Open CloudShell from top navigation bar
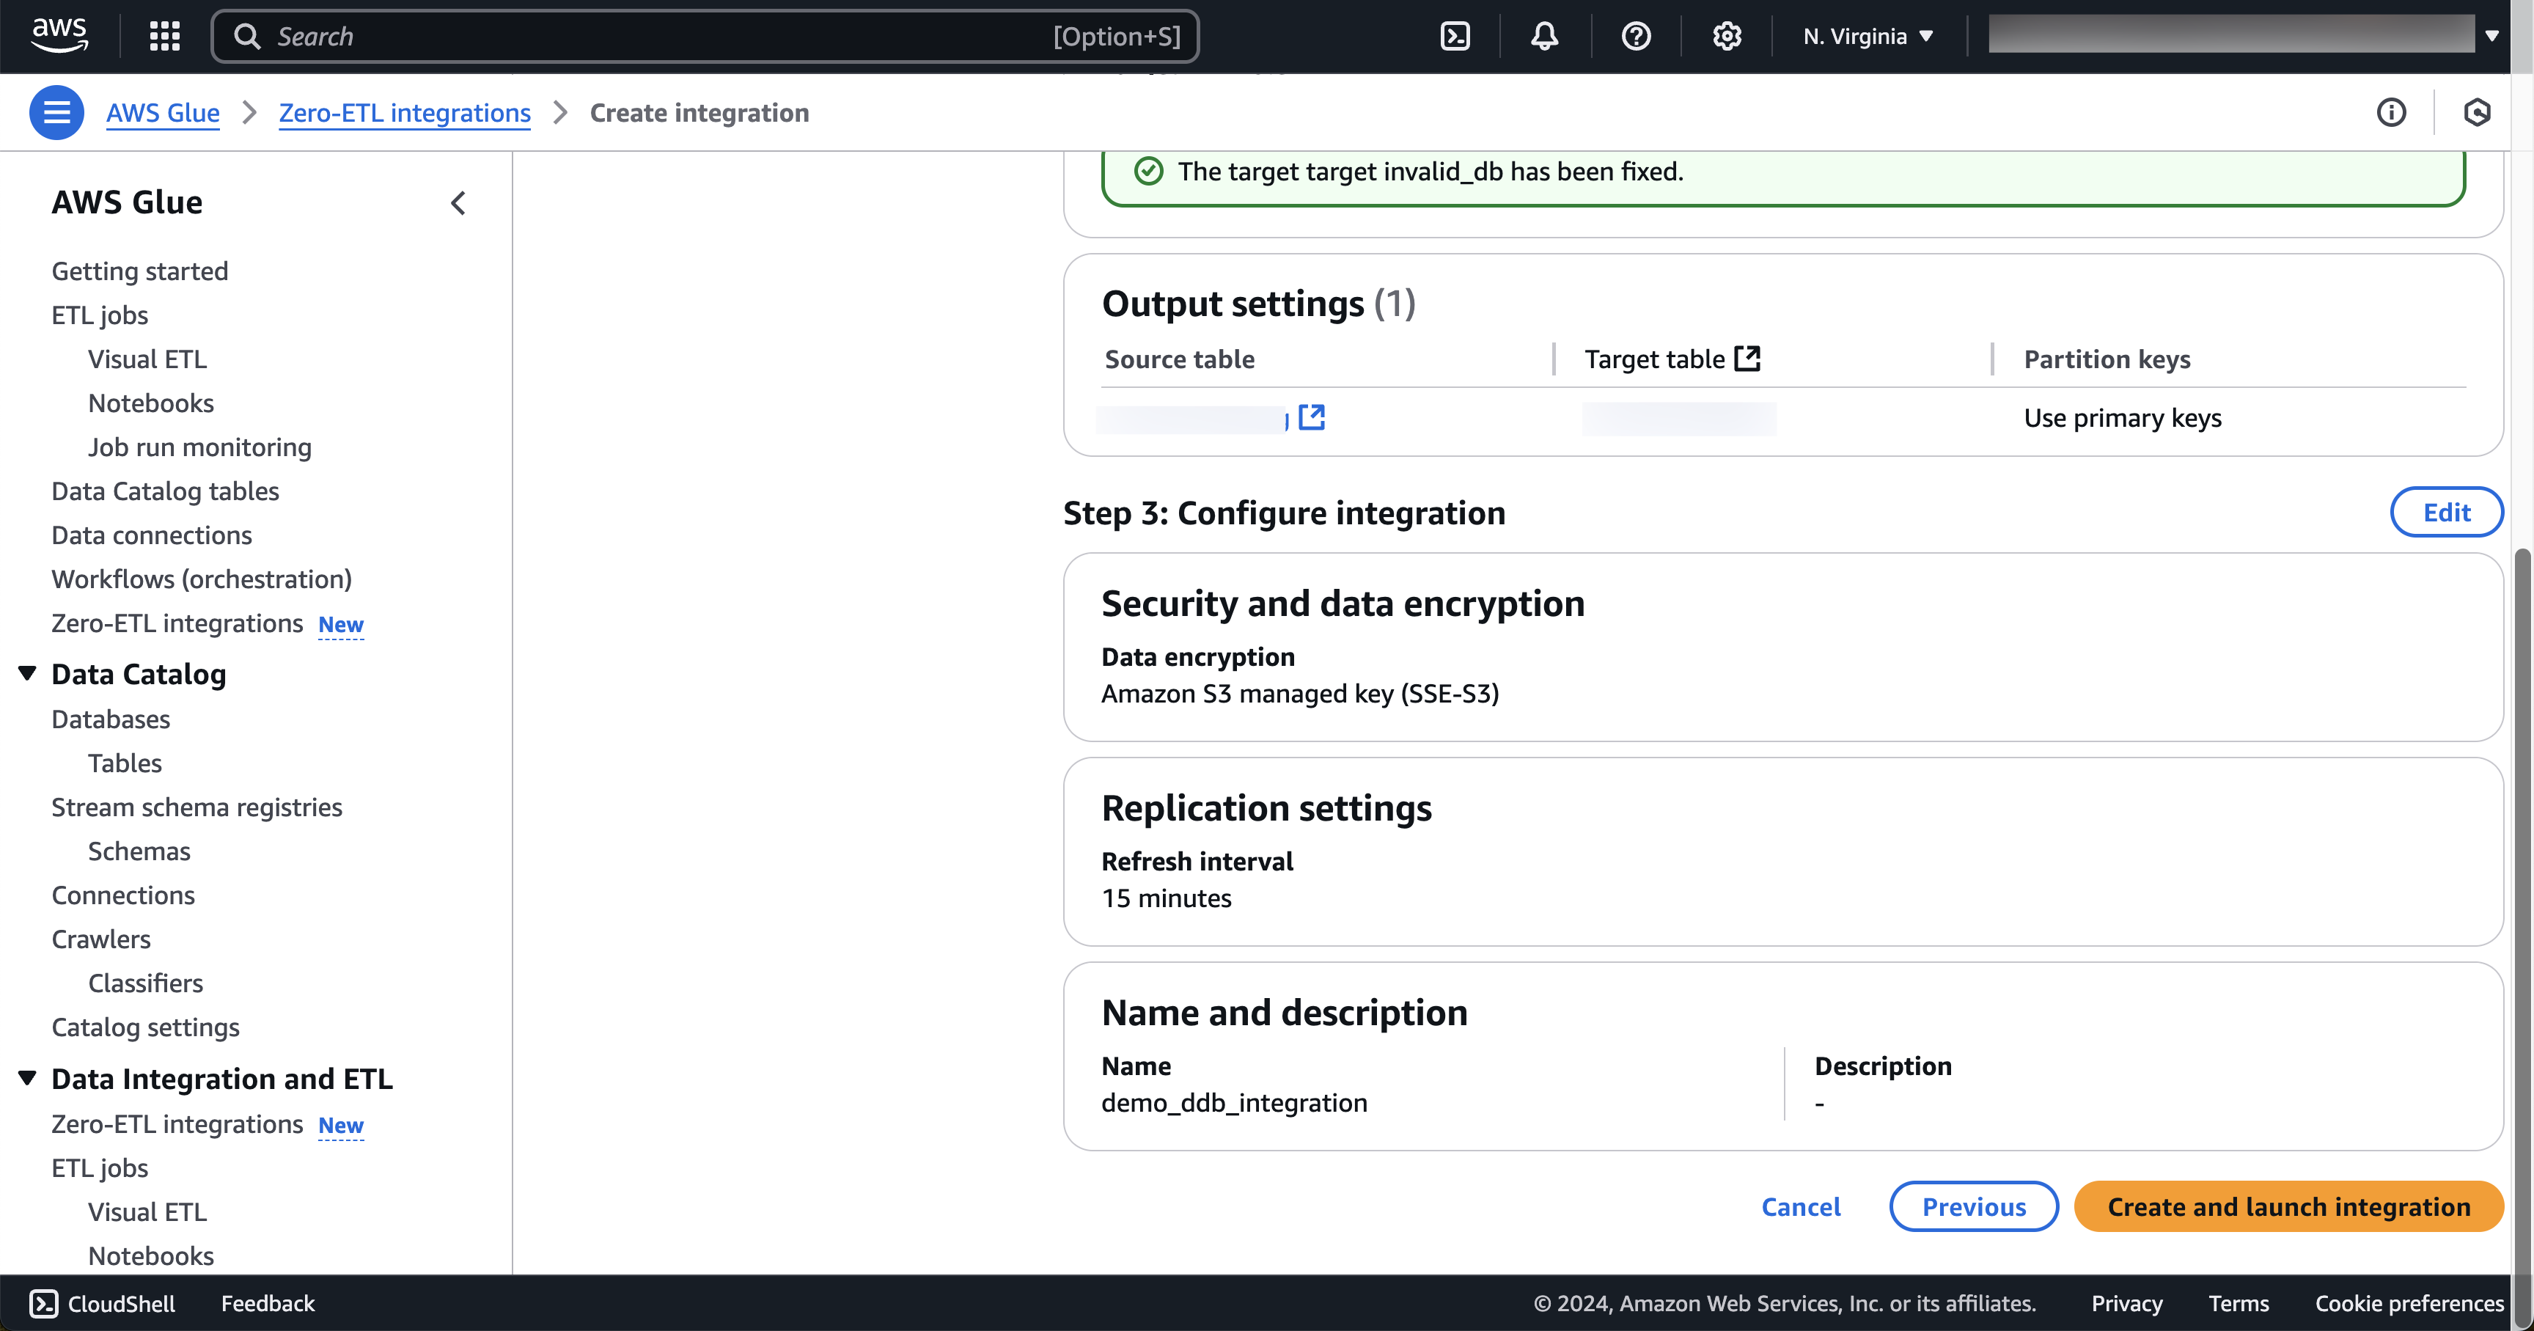The height and width of the screenshot is (1331, 2534). tap(1455, 37)
